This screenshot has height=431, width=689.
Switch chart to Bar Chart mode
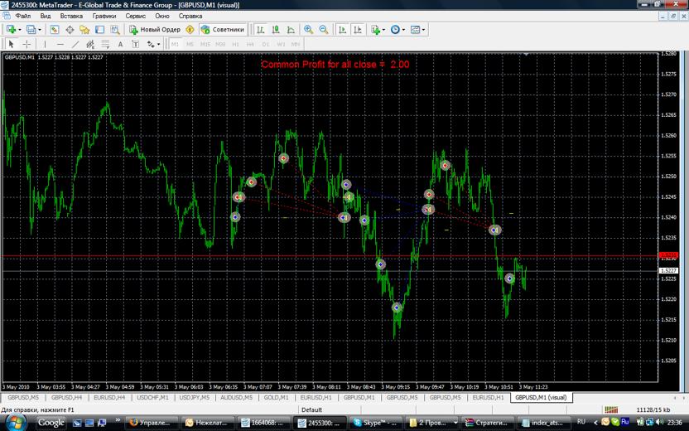point(261,30)
